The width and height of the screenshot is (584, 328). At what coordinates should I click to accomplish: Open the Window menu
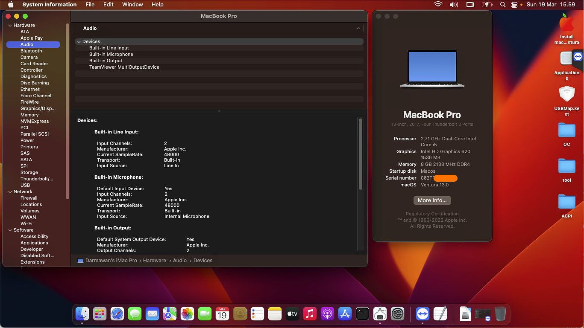coord(132,5)
